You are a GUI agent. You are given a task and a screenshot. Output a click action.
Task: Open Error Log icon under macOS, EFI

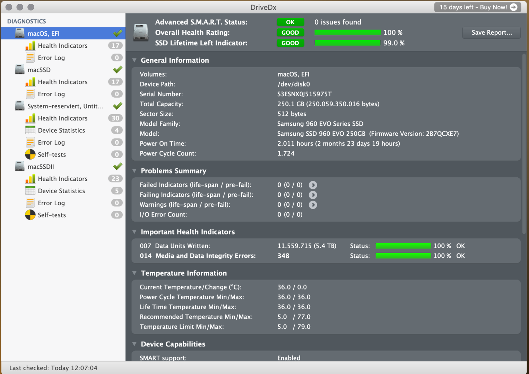coord(30,57)
